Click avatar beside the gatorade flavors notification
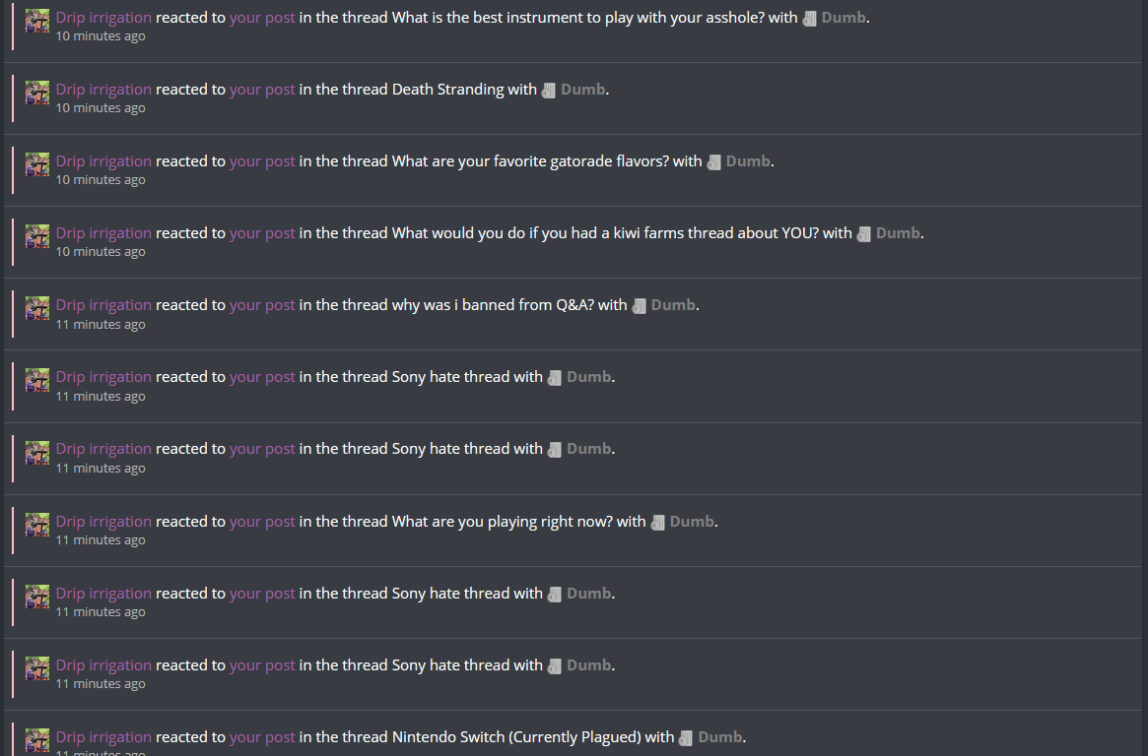Image resolution: width=1148 pixels, height=756 pixels. click(x=37, y=164)
